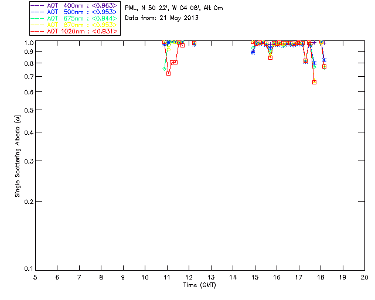Click the x-axis tick label 20

pos(364,277)
